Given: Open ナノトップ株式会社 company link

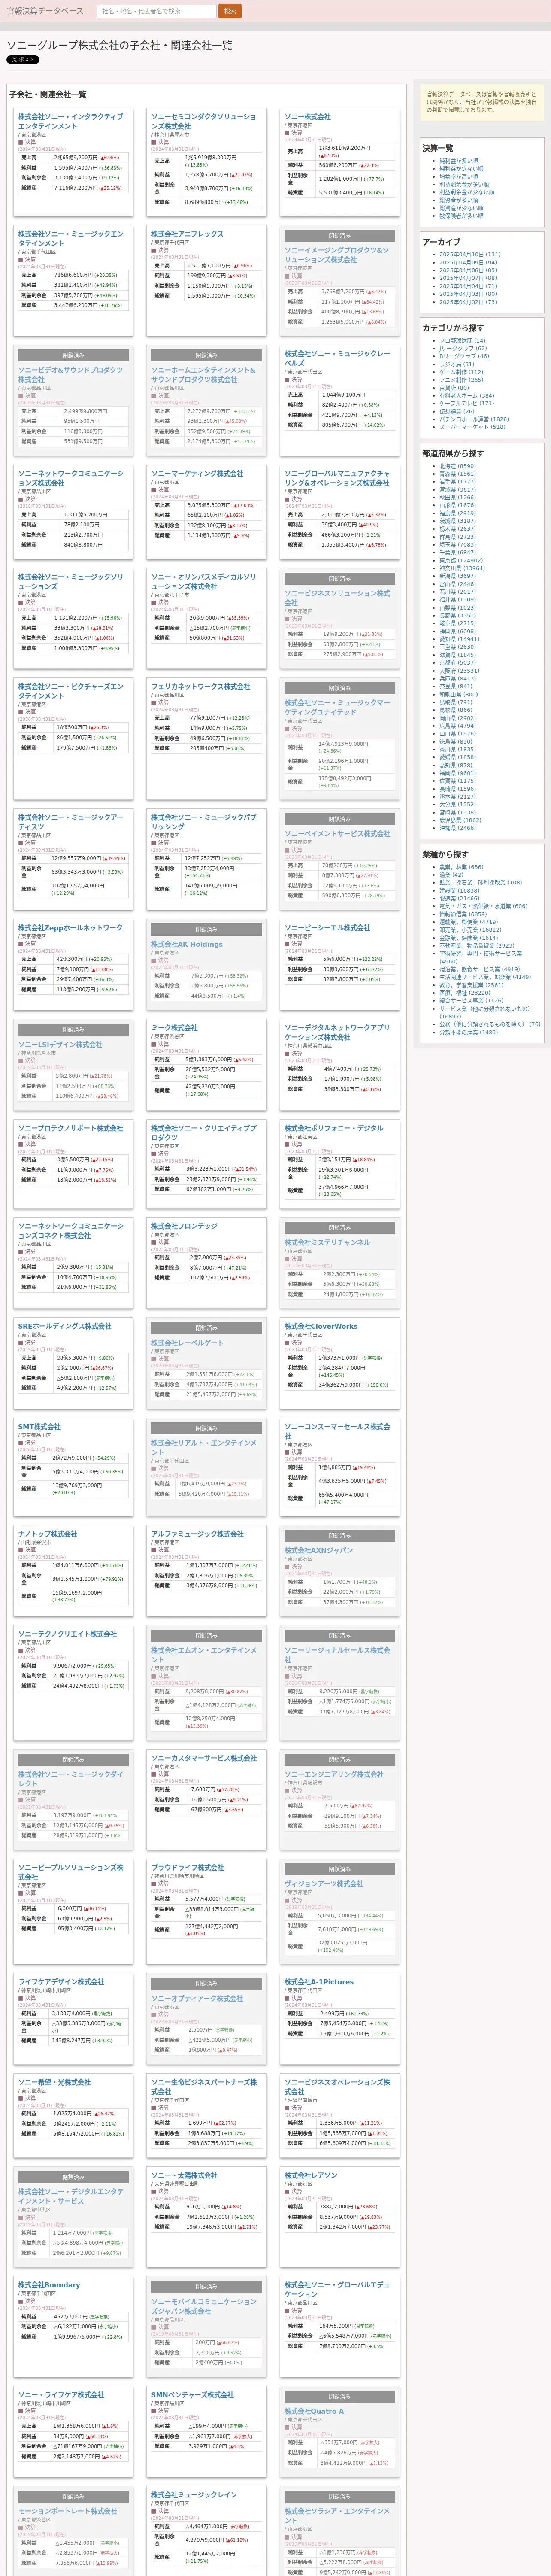Looking at the screenshot, I should tap(47, 1534).
